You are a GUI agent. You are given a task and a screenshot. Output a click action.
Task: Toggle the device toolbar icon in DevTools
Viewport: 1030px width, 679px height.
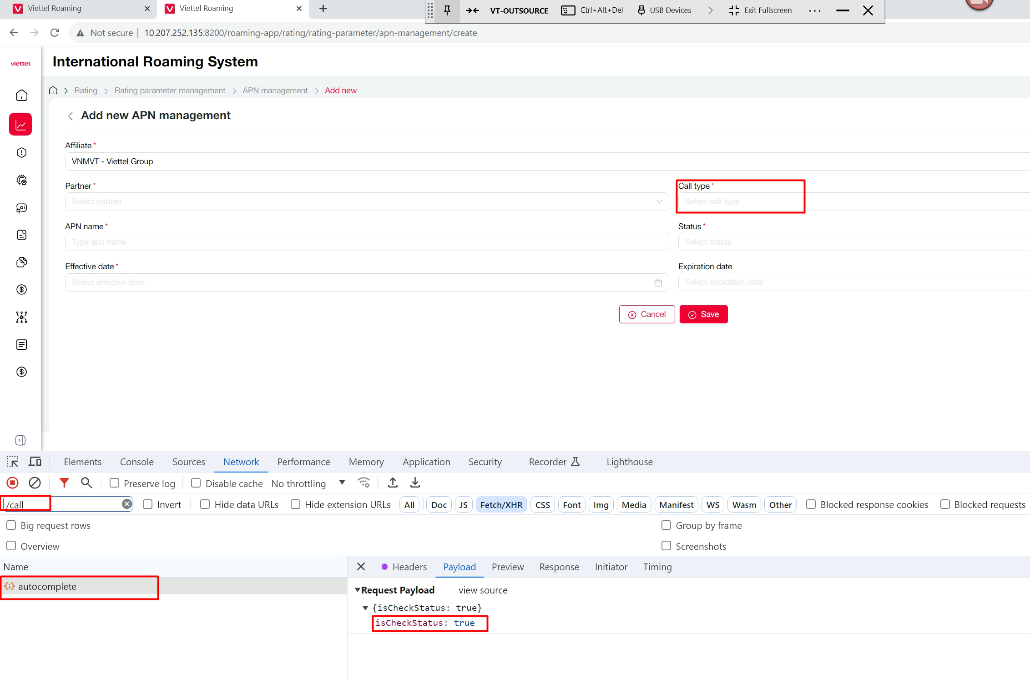click(x=35, y=462)
